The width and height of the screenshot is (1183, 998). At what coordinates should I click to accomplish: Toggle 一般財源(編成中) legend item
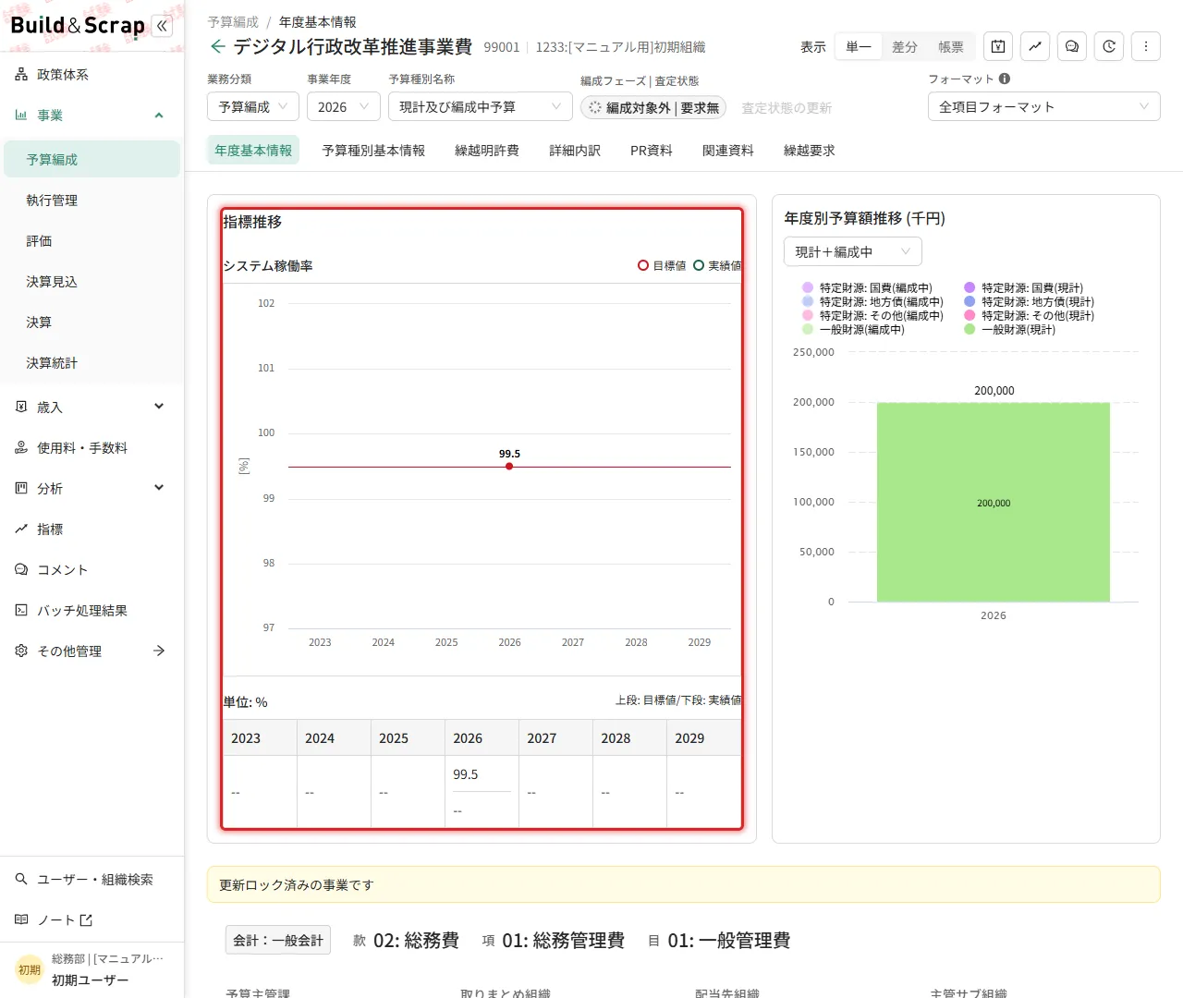click(x=853, y=330)
